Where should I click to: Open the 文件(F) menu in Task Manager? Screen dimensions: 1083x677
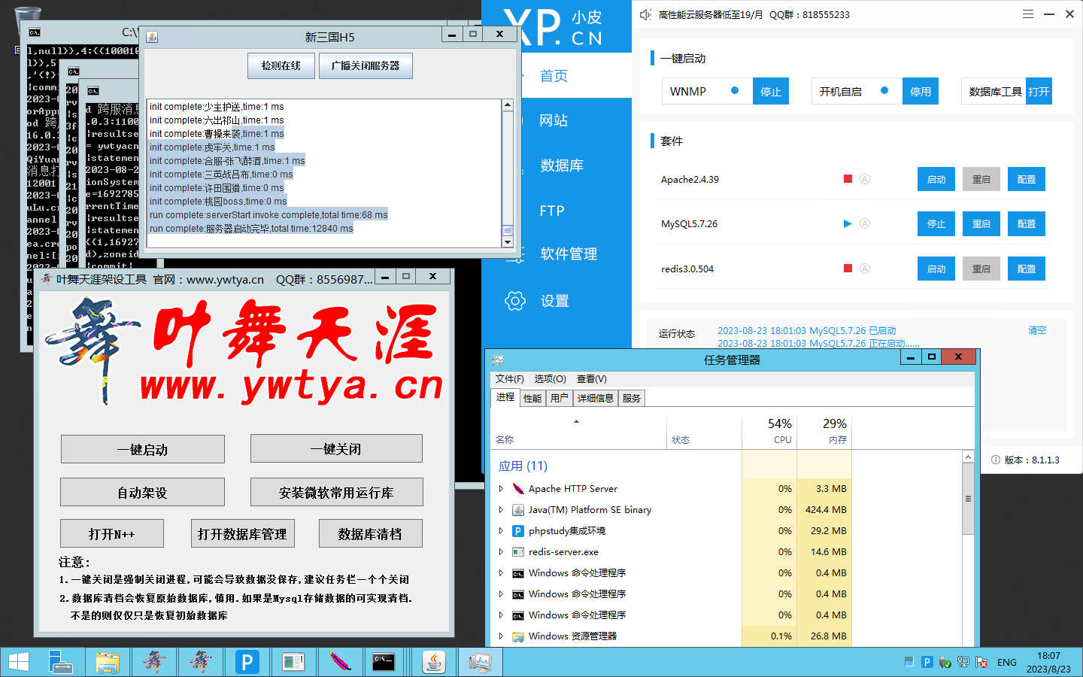click(509, 378)
